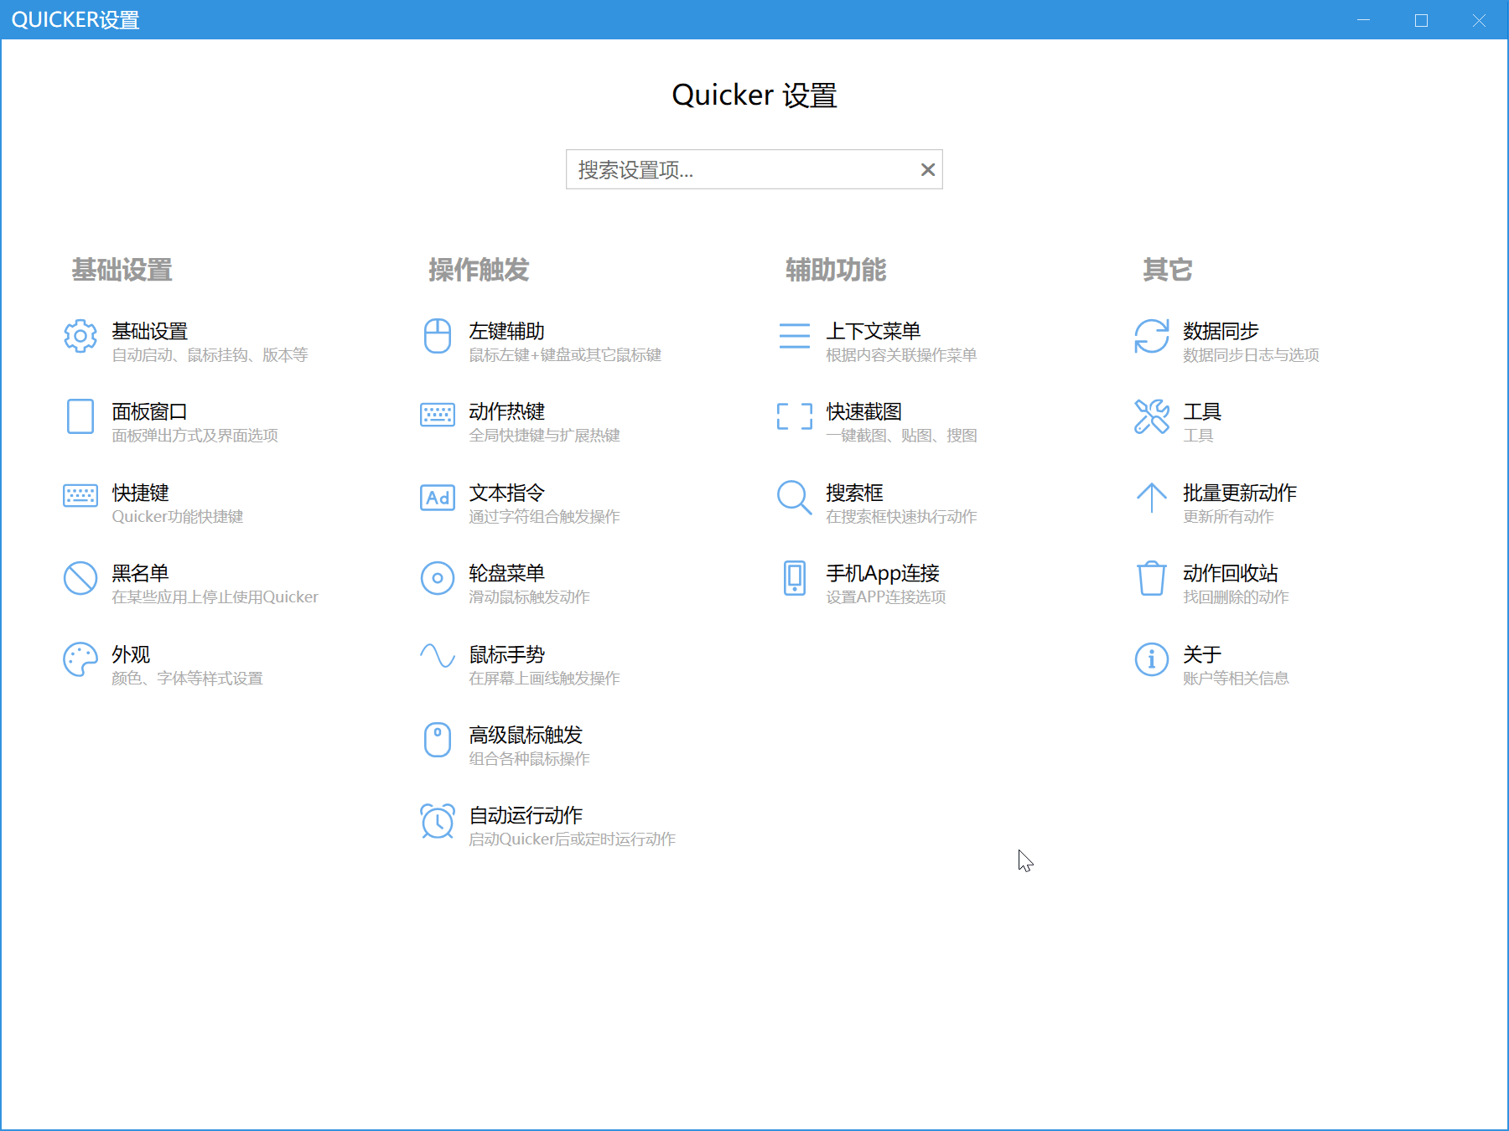This screenshot has height=1131, width=1509.
Task: Open 上下文菜单 context menu settings
Action: coord(878,341)
